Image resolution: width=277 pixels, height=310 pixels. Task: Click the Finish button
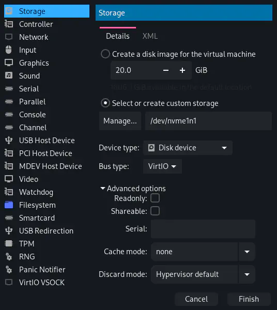coord(249,299)
